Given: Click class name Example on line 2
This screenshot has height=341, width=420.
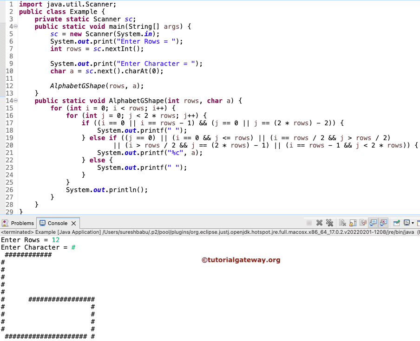Looking at the screenshot, I should click(x=84, y=12).
